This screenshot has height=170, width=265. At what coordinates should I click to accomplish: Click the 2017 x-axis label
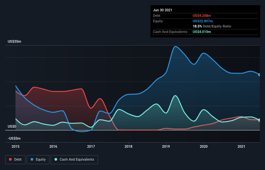(91, 146)
